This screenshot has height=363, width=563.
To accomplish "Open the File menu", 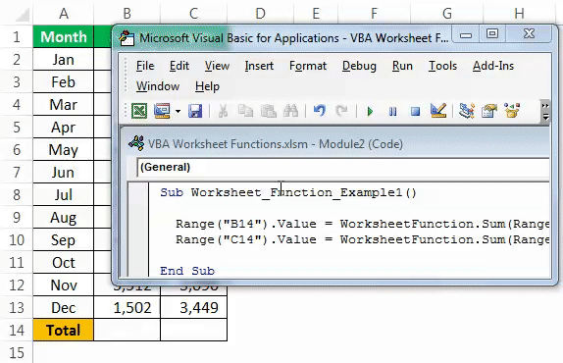I will 145,66.
